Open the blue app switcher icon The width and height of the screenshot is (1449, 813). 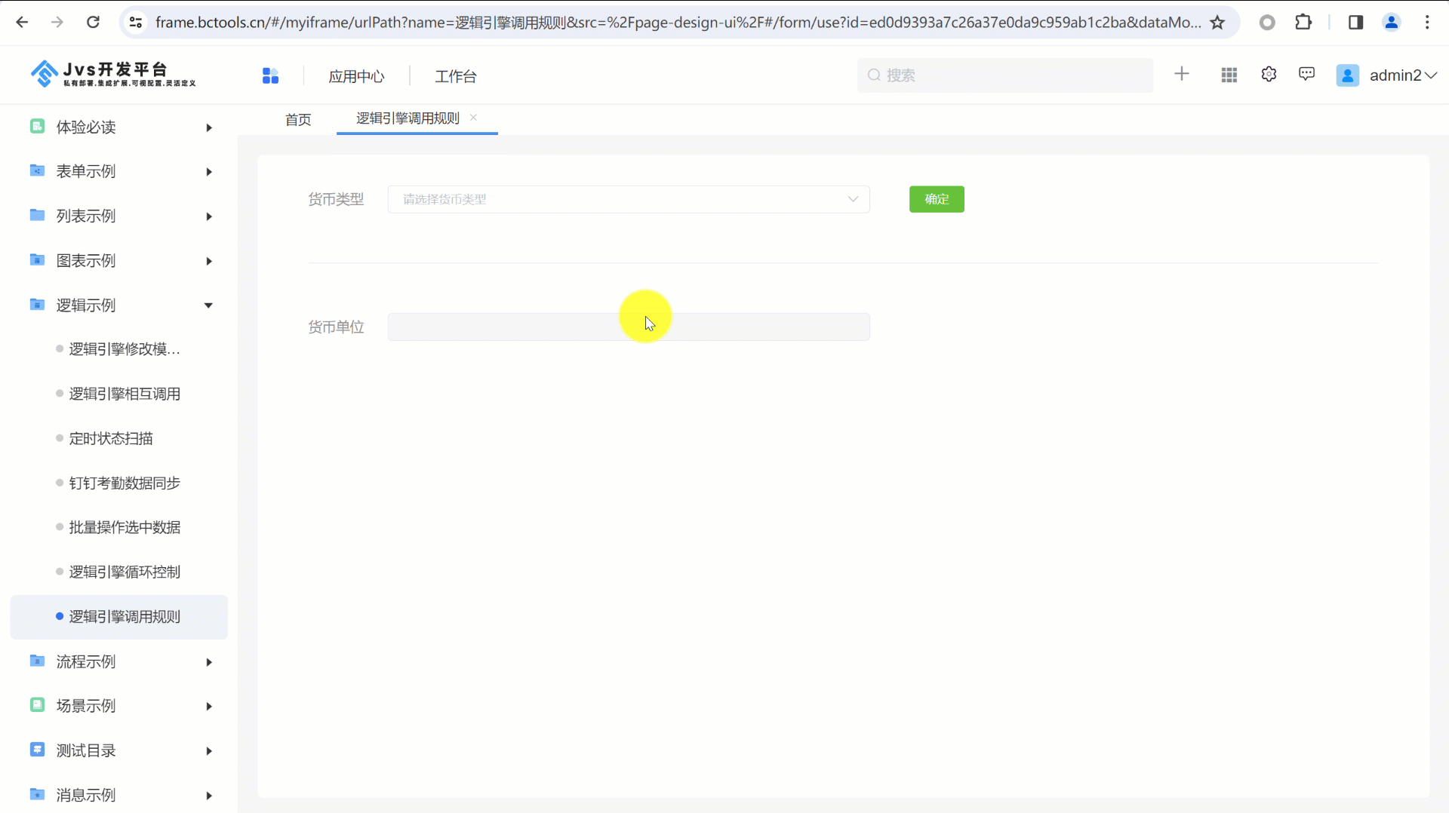pos(270,75)
